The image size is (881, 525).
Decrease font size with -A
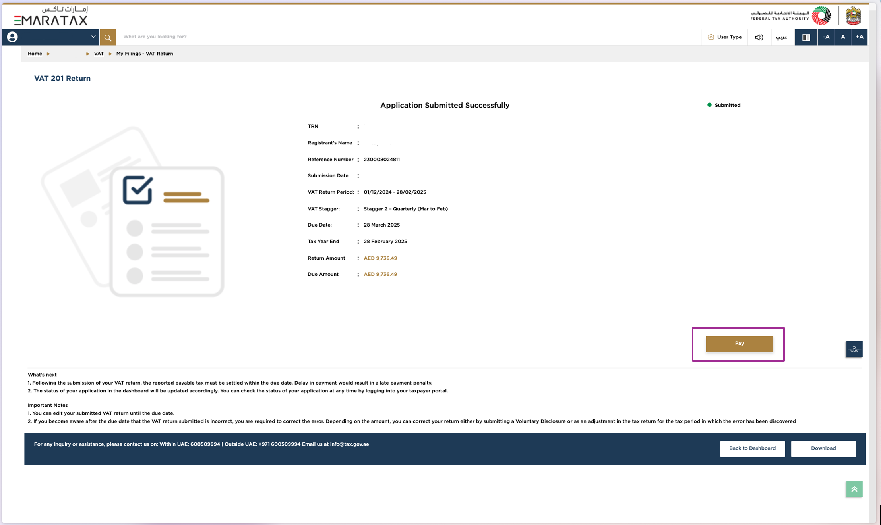(x=826, y=37)
